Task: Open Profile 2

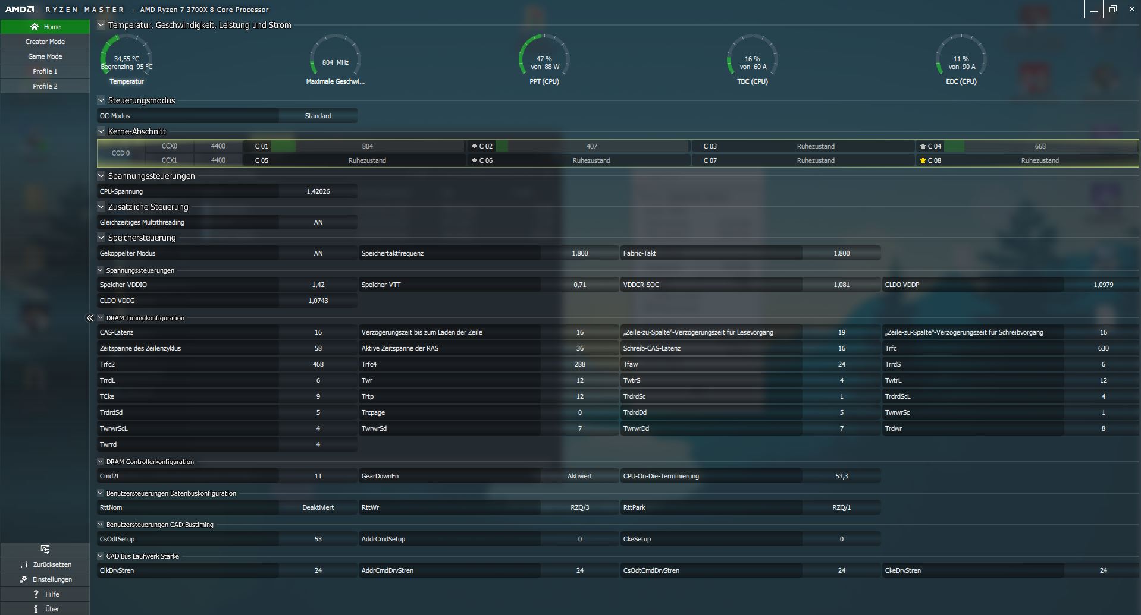Action: coord(45,86)
